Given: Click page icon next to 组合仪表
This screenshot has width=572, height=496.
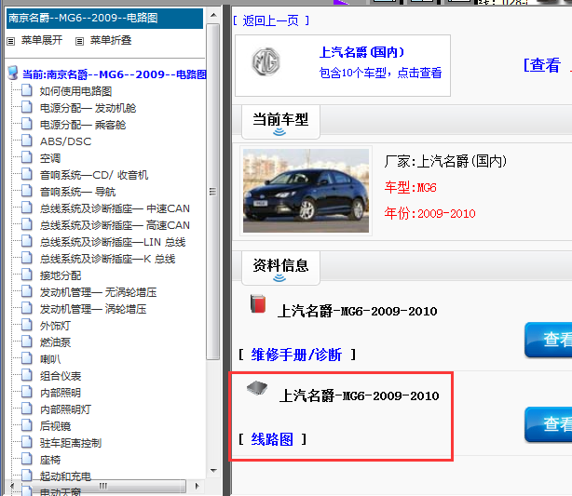Looking at the screenshot, I should pos(27,375).
